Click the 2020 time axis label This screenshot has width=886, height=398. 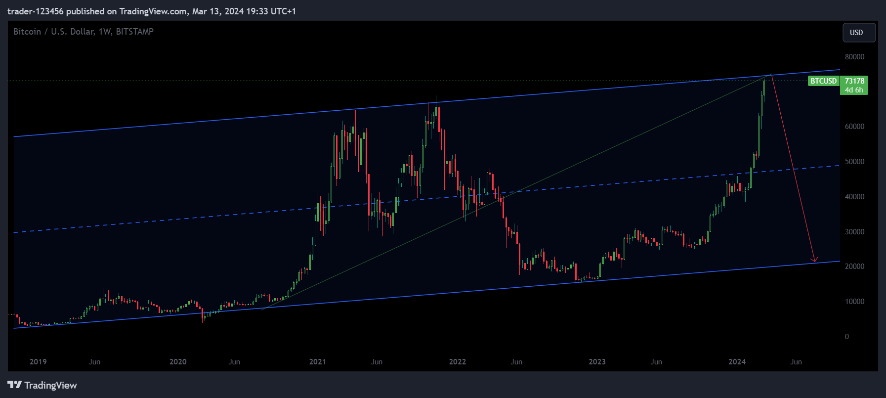[x=178, y=362]
